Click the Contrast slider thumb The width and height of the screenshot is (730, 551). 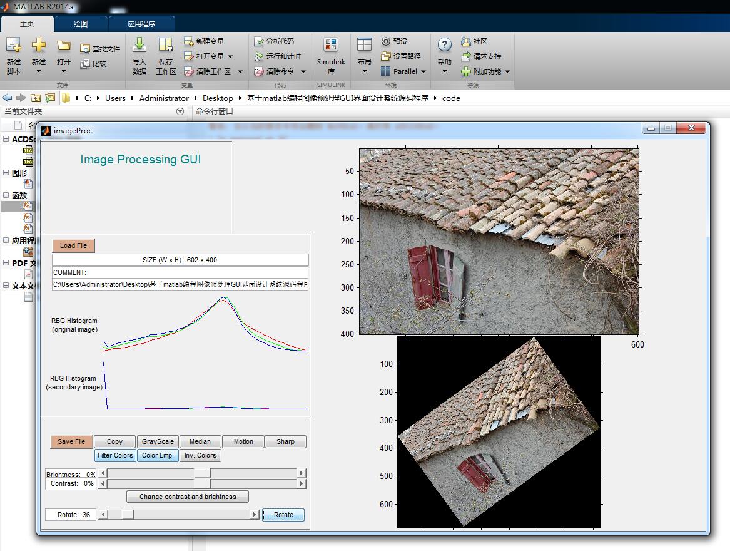[202, 484]
